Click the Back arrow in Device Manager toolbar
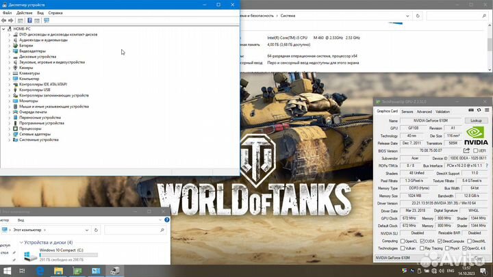The width and height of the screenshot is (493, 277). pyautogui.click(x=5, y=21)
